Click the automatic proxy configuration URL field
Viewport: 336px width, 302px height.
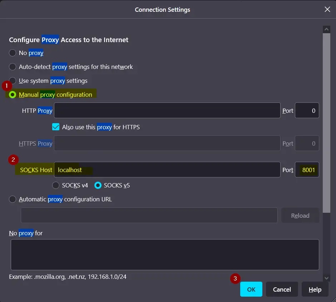(x=149, y=215)
